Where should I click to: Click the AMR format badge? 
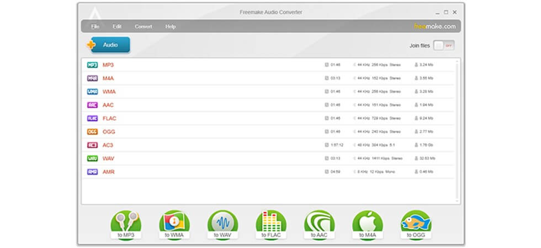pos(93,171)
